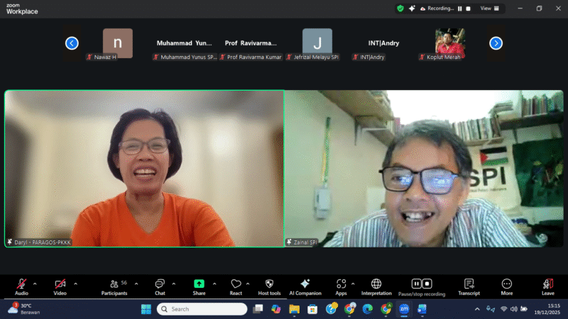The image size is (568, 319).
Task: Unmute the microphone with Audio button
Action: [22, 284]
